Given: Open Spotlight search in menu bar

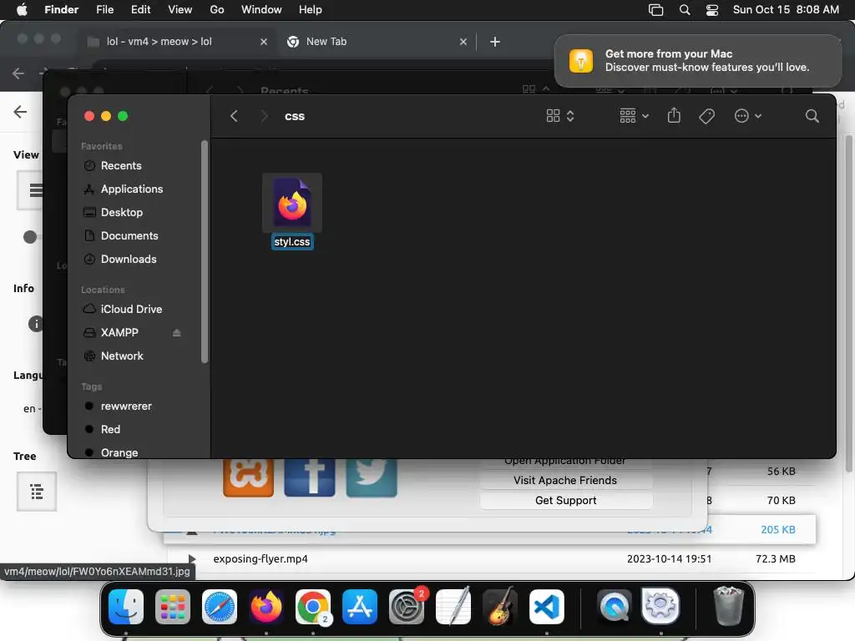Looking at the screenshot, I should point(685,10).
